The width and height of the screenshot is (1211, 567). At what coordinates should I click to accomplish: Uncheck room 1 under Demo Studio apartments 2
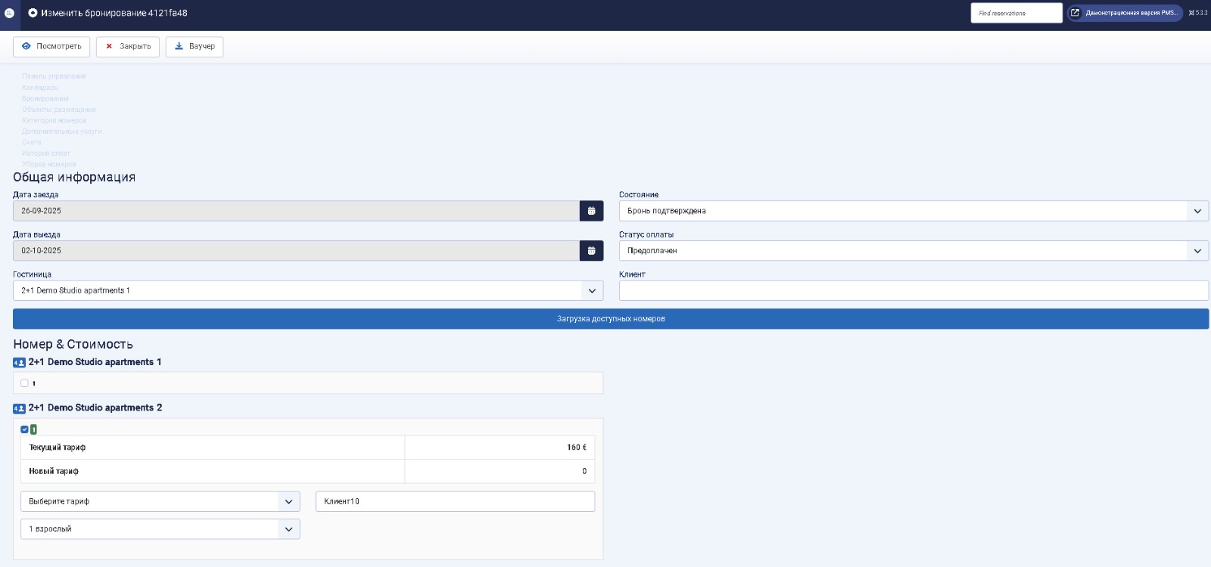(x=24, y=429)
